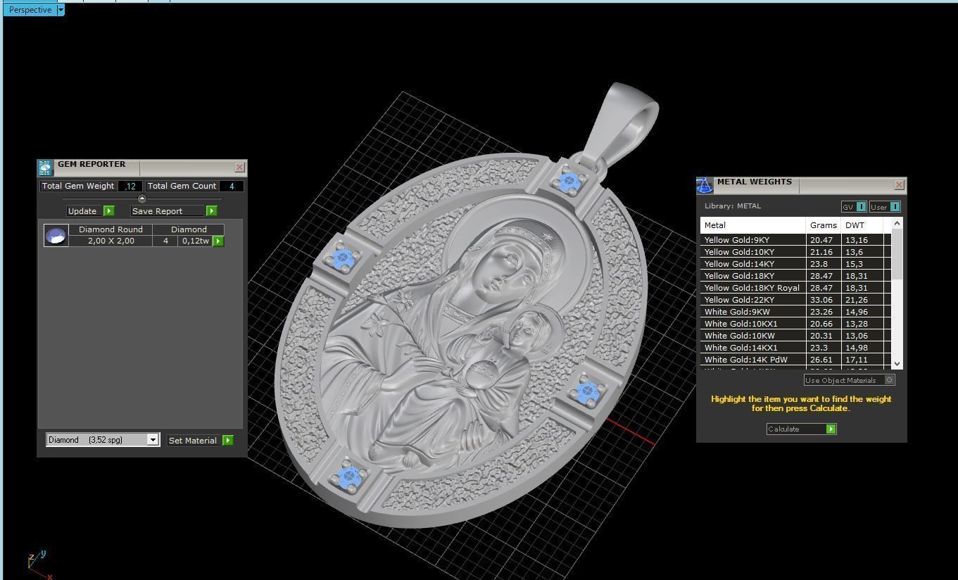
Task: Click the DWT column header
Action: (862, 225)
